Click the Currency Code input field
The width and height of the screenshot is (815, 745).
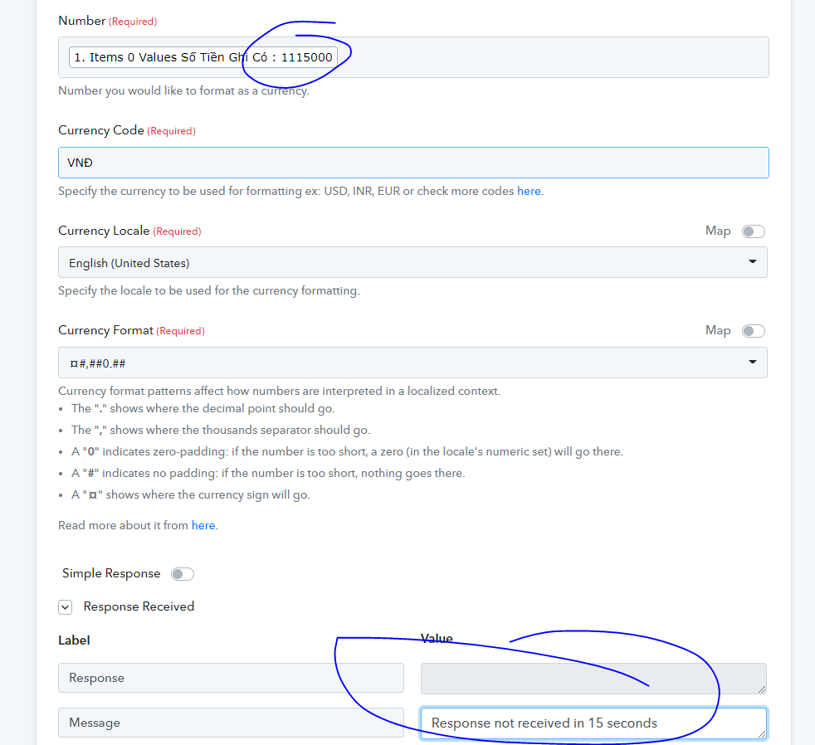pyautogui.click(x=413, y=163)
